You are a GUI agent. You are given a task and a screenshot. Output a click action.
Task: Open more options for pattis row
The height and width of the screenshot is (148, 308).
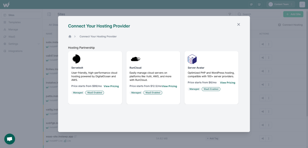tap(269, 98)
